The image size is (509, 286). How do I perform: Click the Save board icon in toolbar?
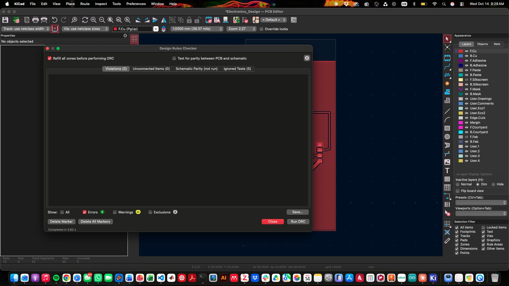pyautogui.click(x=5, y=20)
